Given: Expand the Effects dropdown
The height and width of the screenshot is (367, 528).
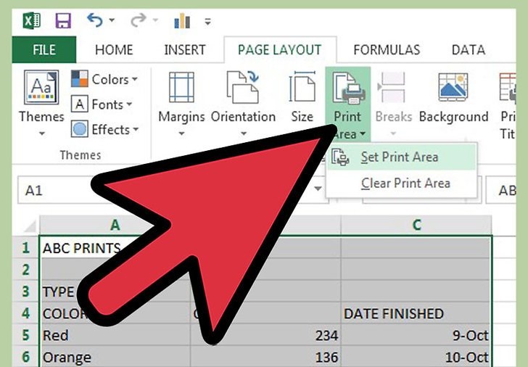Looking at the screenshot, I should coord(105,129).
